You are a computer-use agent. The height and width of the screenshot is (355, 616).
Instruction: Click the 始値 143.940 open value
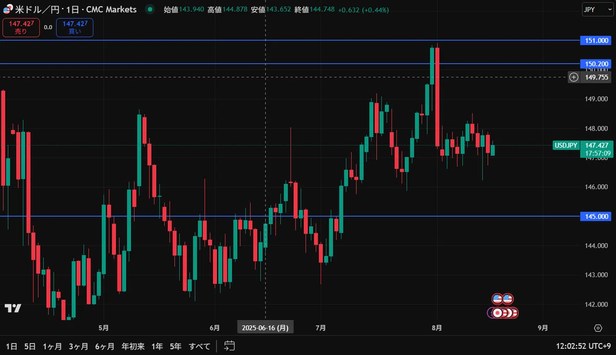click(x=184, y=10)
